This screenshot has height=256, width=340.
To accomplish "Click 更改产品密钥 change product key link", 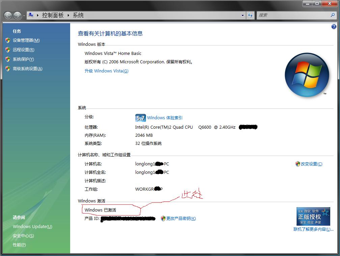I will point(181,219).
